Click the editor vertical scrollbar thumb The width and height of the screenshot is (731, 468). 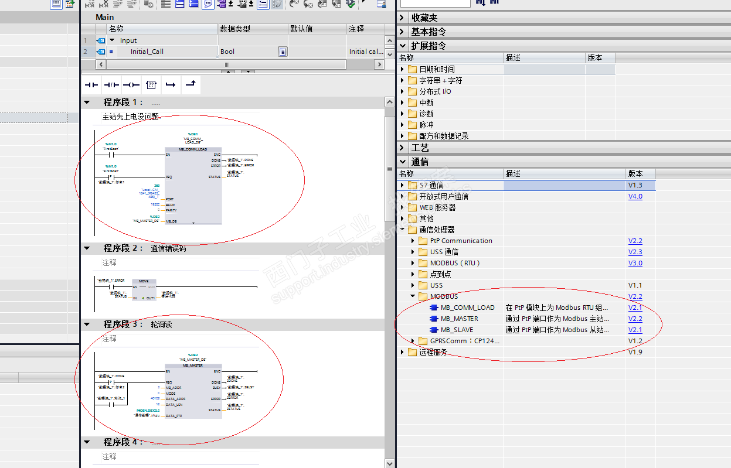tap(389, 169)
